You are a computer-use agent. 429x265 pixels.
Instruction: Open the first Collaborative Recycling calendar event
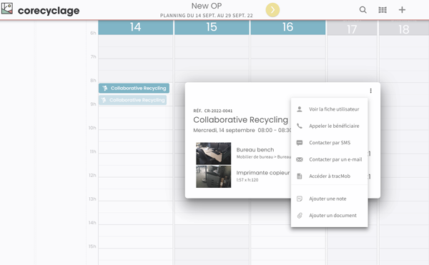(x=134, y=89)
